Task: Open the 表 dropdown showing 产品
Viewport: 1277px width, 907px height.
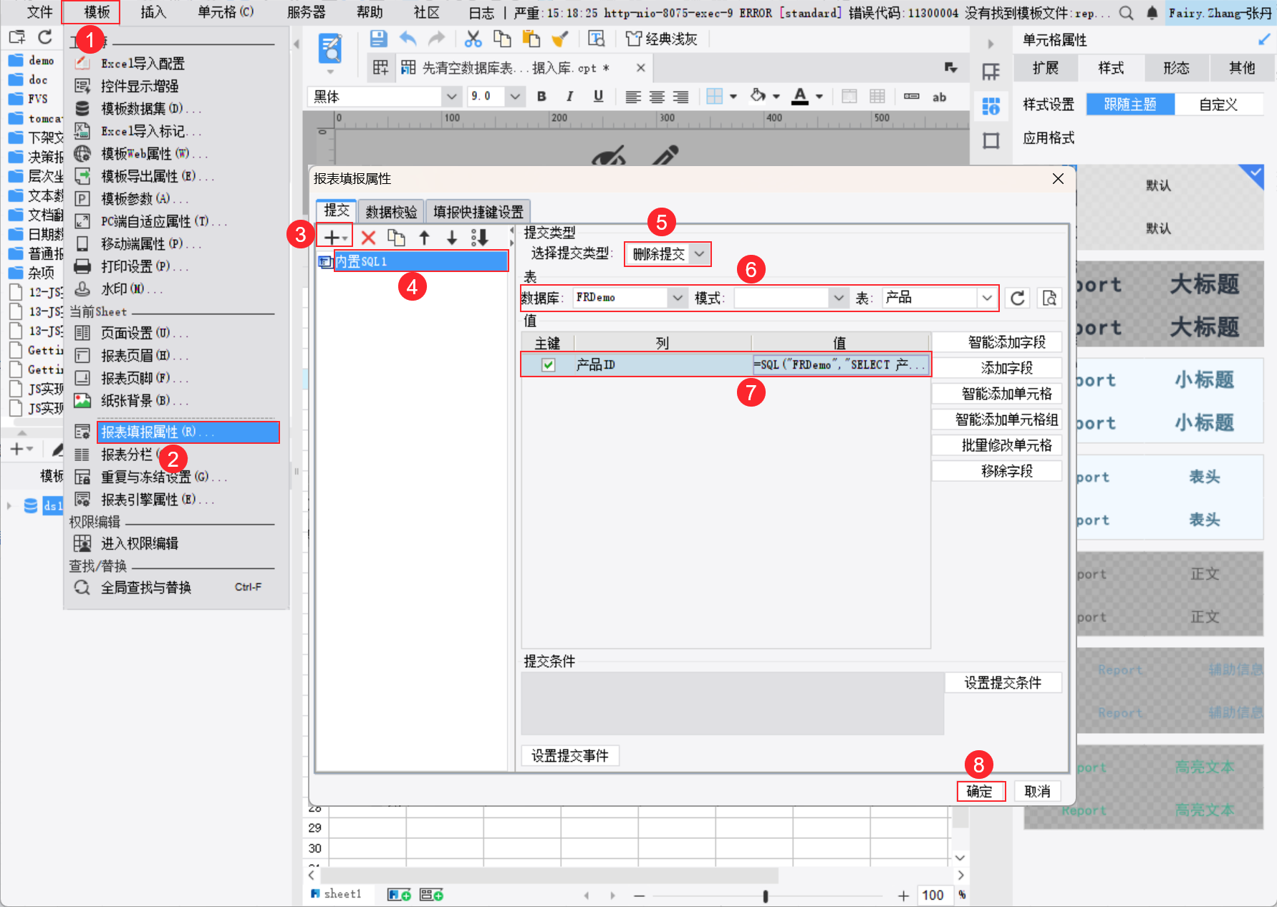Action: point(986,298)
